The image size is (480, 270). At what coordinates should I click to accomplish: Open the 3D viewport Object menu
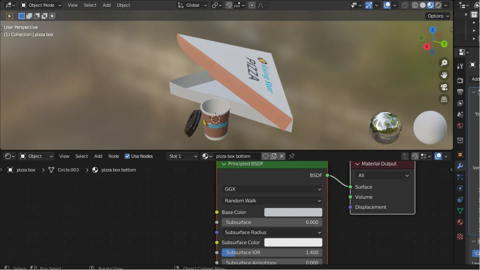123,5
